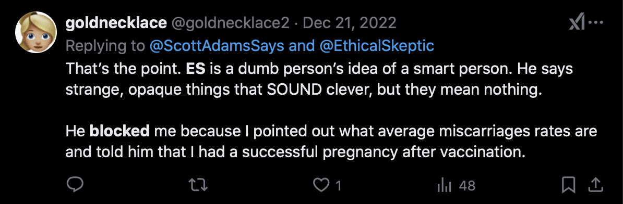Viewport: 623px width, 204px height.
Task: Visit the goldnecklace display name profile
Action: pyautogui.click(x=116, y=23)
